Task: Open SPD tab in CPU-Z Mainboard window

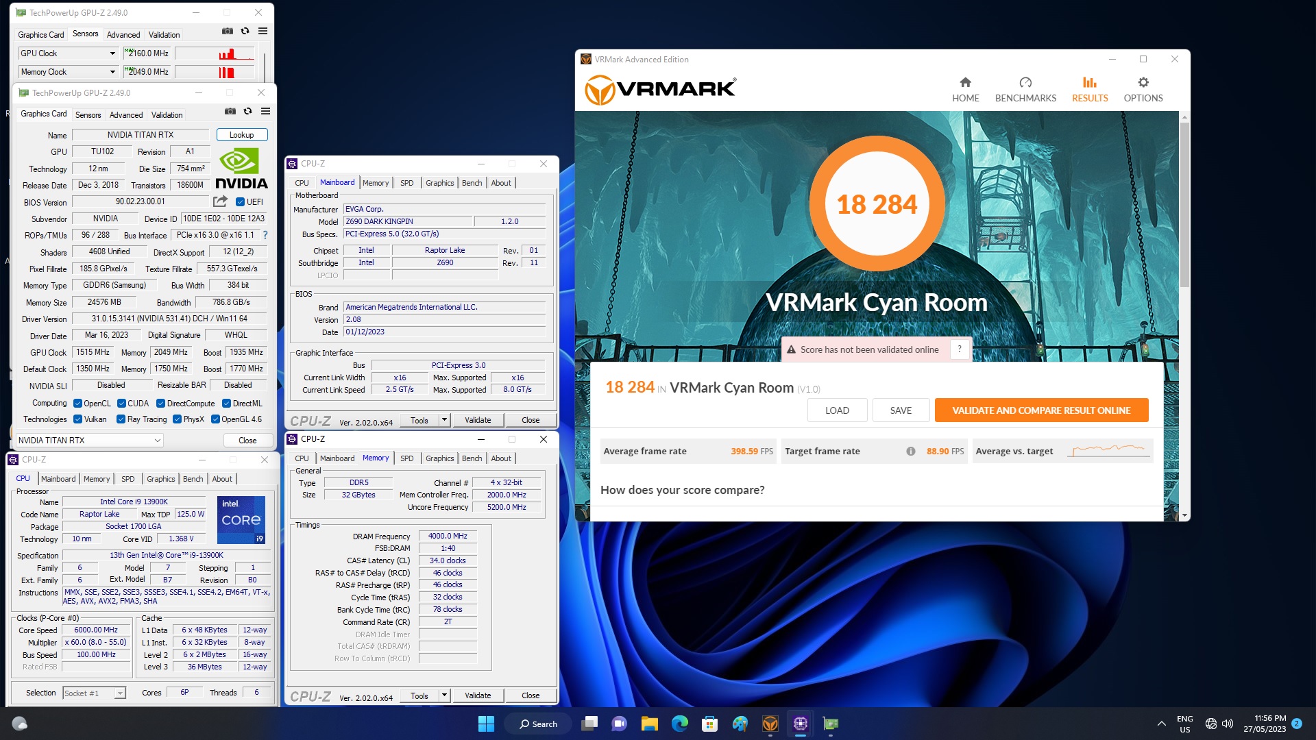Action: (406, 183)
